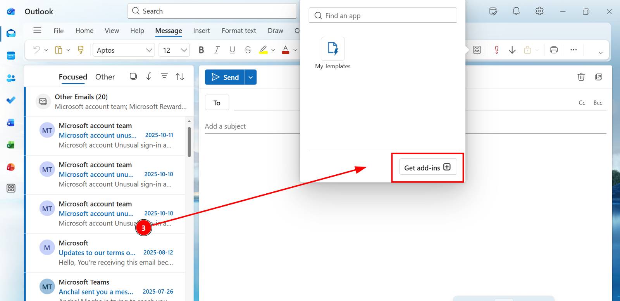
Task: Click the Send button
Action: pos(225,77)
